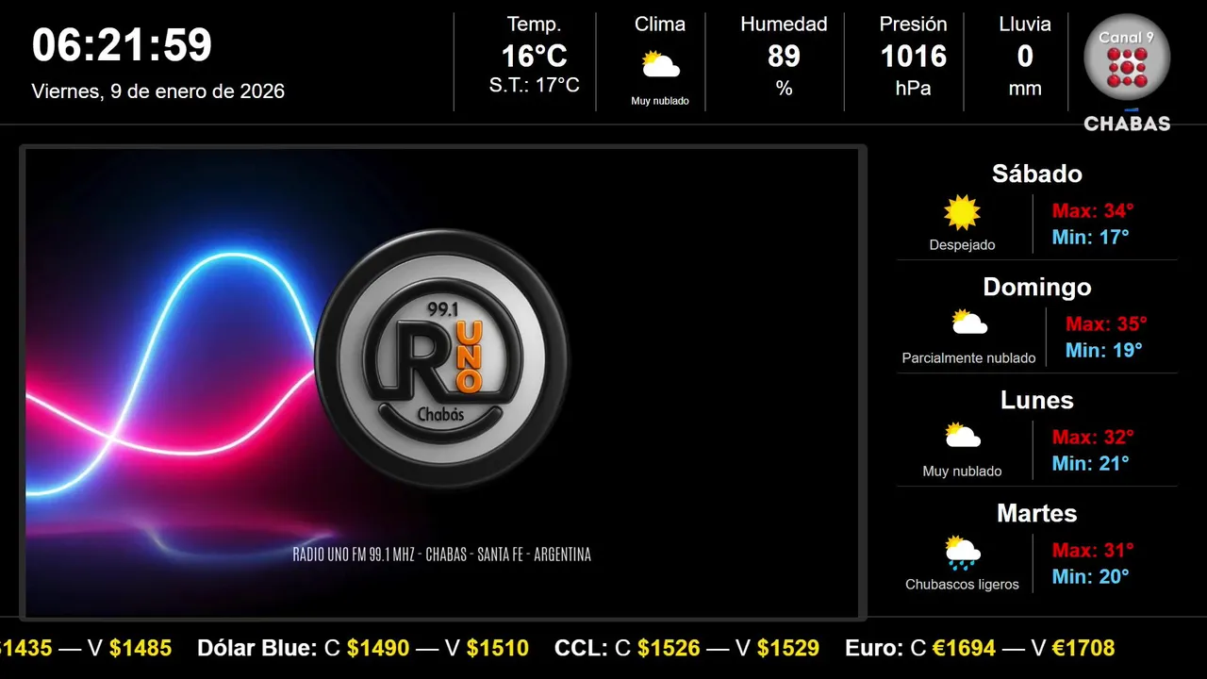1207x679 pixels.
Task: Click Domingo Max: 35° temperature
Action: coord(1106,323)
